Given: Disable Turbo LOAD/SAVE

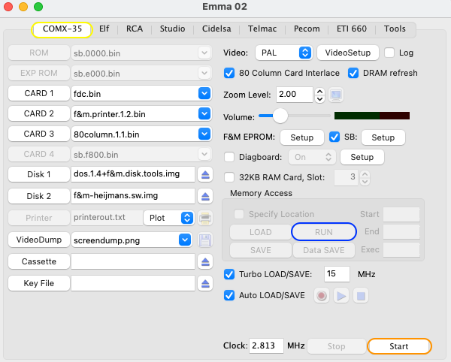Looking at the screenshot, I should 229,274.
